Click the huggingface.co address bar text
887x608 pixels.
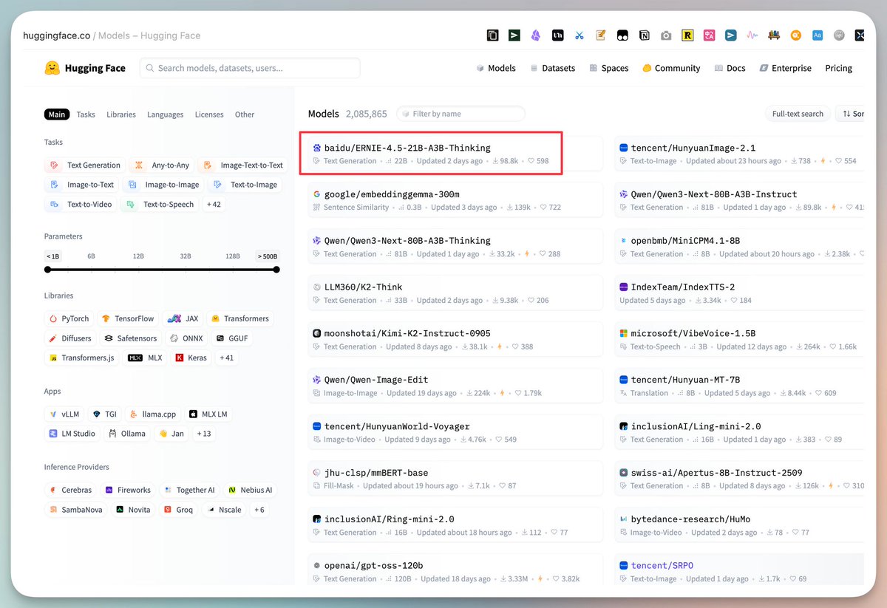click(x=56, y=35)
